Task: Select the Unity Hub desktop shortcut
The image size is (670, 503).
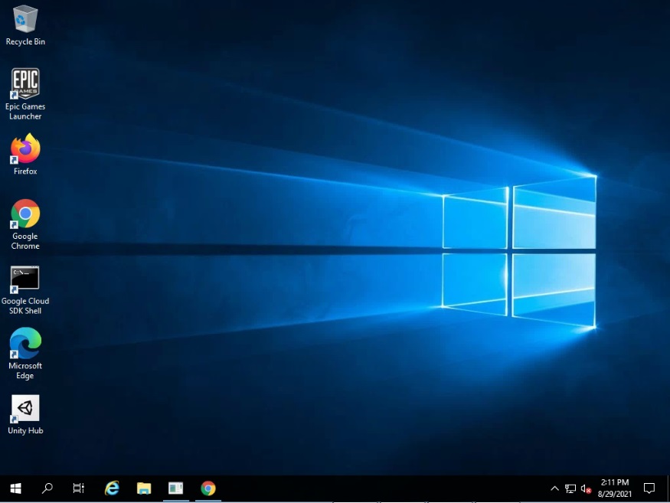Action: pos(25,415)
